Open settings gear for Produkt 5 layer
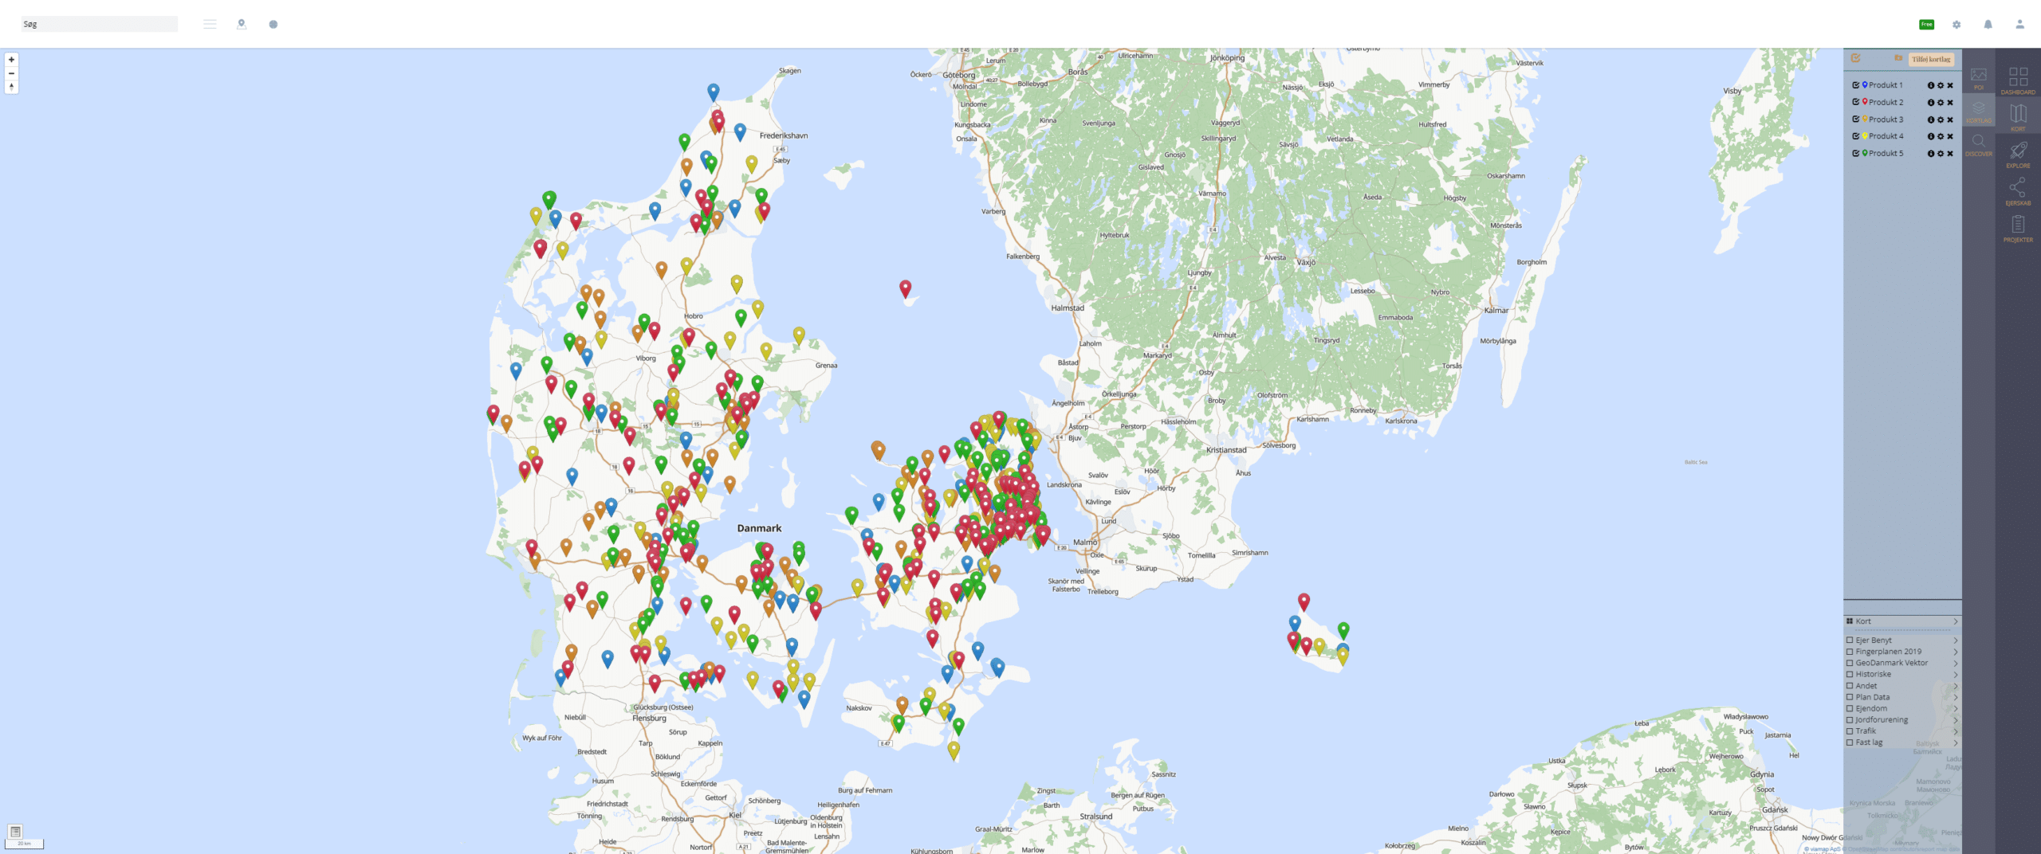This screenshot has height=854, width=2041. coord(1941,154)
